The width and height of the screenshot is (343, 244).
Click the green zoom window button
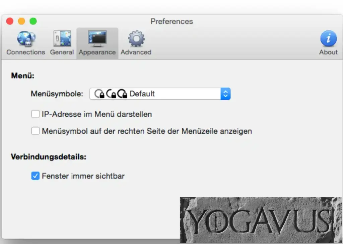33,21
